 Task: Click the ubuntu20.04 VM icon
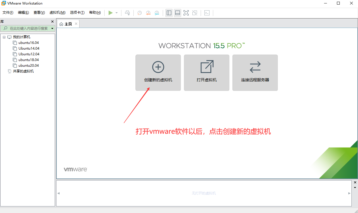[15, 66]
